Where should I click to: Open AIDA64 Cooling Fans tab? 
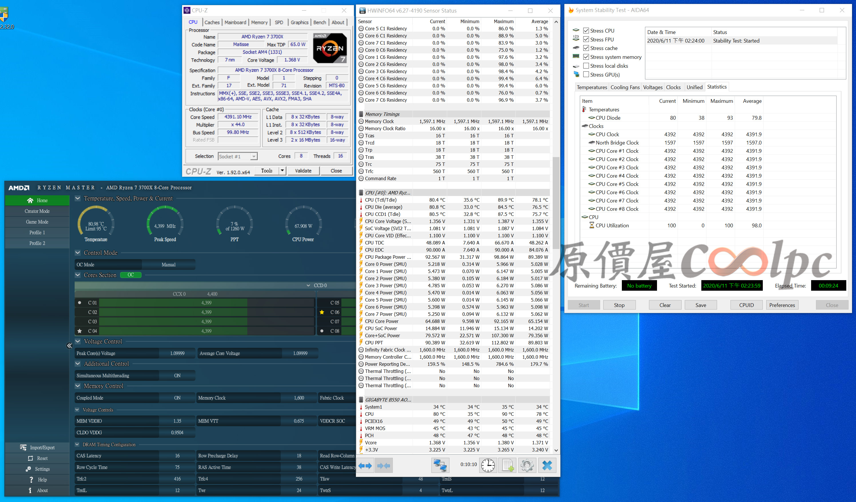point(625,87)
